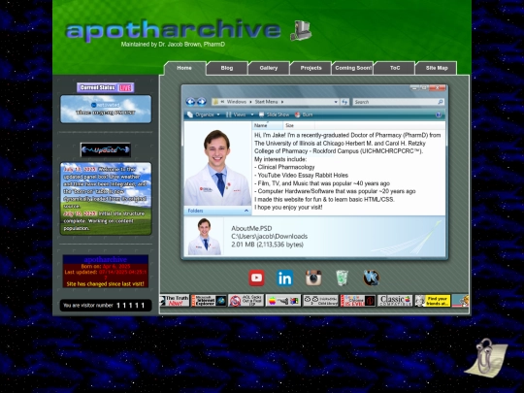Open the ToC tab
Image resolution: width=524 pixels, height=393 pixels.
395,68
